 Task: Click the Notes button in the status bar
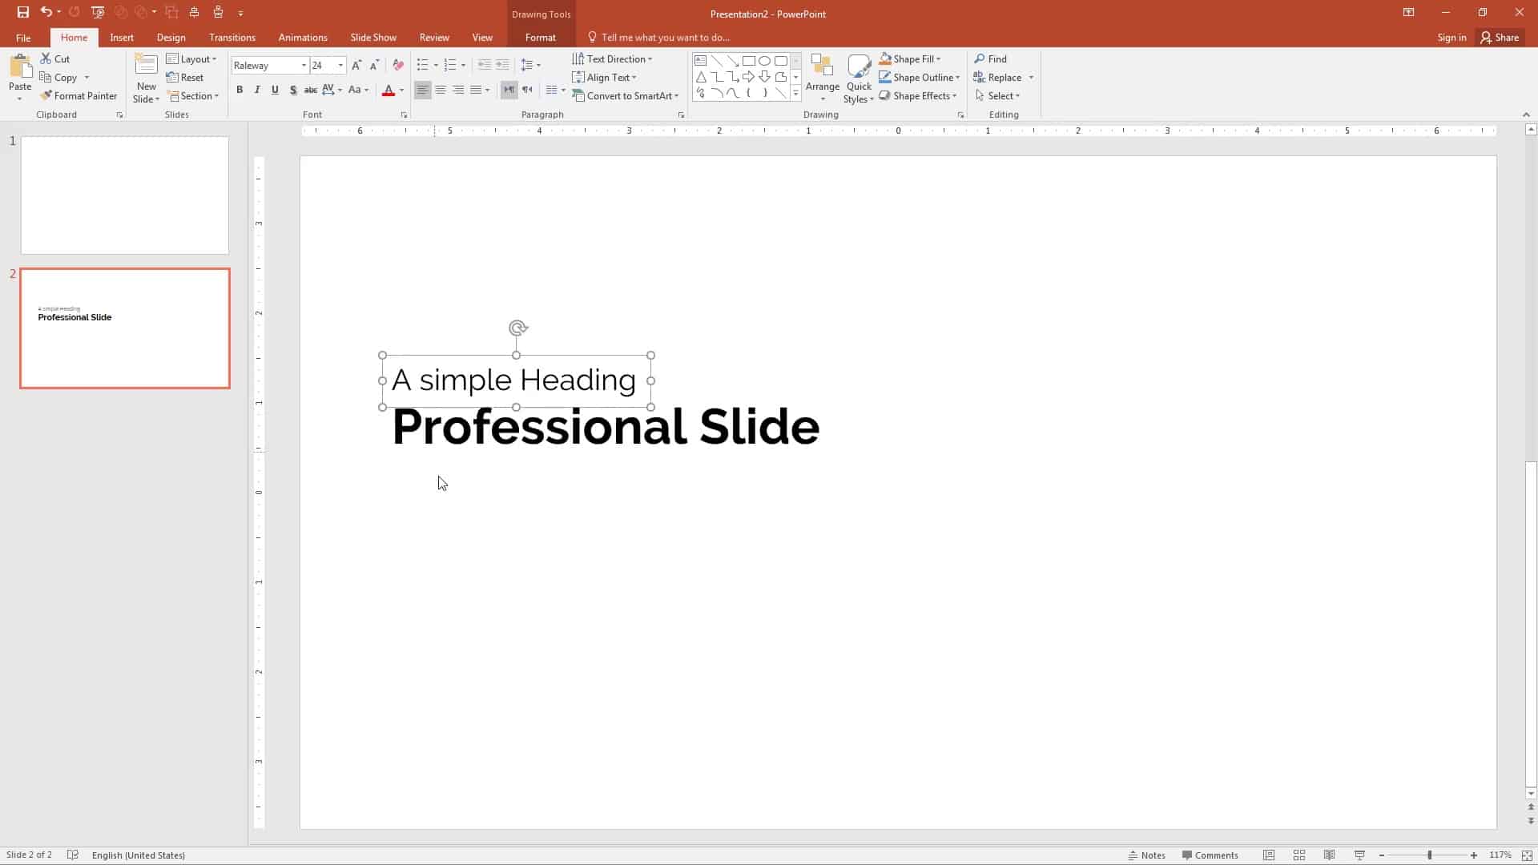1147,855
